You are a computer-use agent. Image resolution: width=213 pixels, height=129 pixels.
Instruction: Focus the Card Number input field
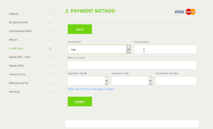165,49
